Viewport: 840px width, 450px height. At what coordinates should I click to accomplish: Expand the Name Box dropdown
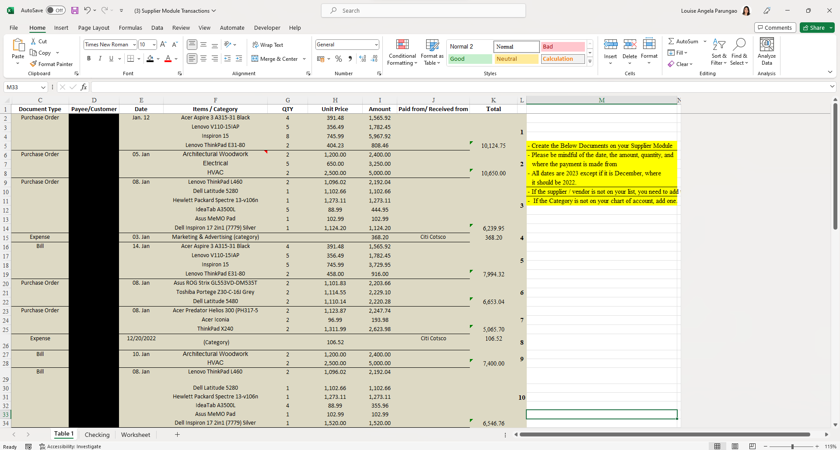(43, 87)
